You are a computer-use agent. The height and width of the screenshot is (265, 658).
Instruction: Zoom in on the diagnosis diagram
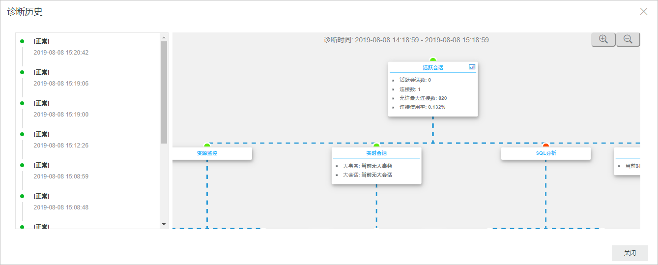click(603, 39)
